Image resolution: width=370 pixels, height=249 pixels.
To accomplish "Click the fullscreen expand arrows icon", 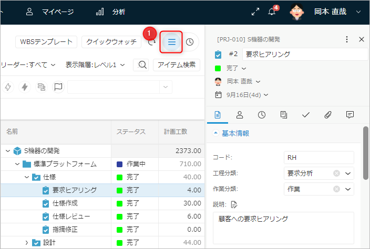I will tap(255, 12).
